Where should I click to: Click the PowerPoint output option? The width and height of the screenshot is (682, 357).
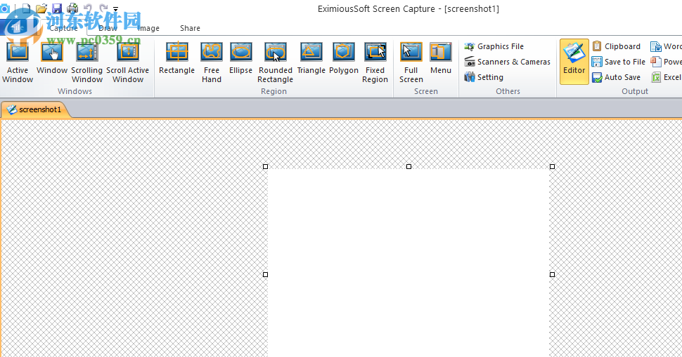pyautogui.click(x=665, y=62)
